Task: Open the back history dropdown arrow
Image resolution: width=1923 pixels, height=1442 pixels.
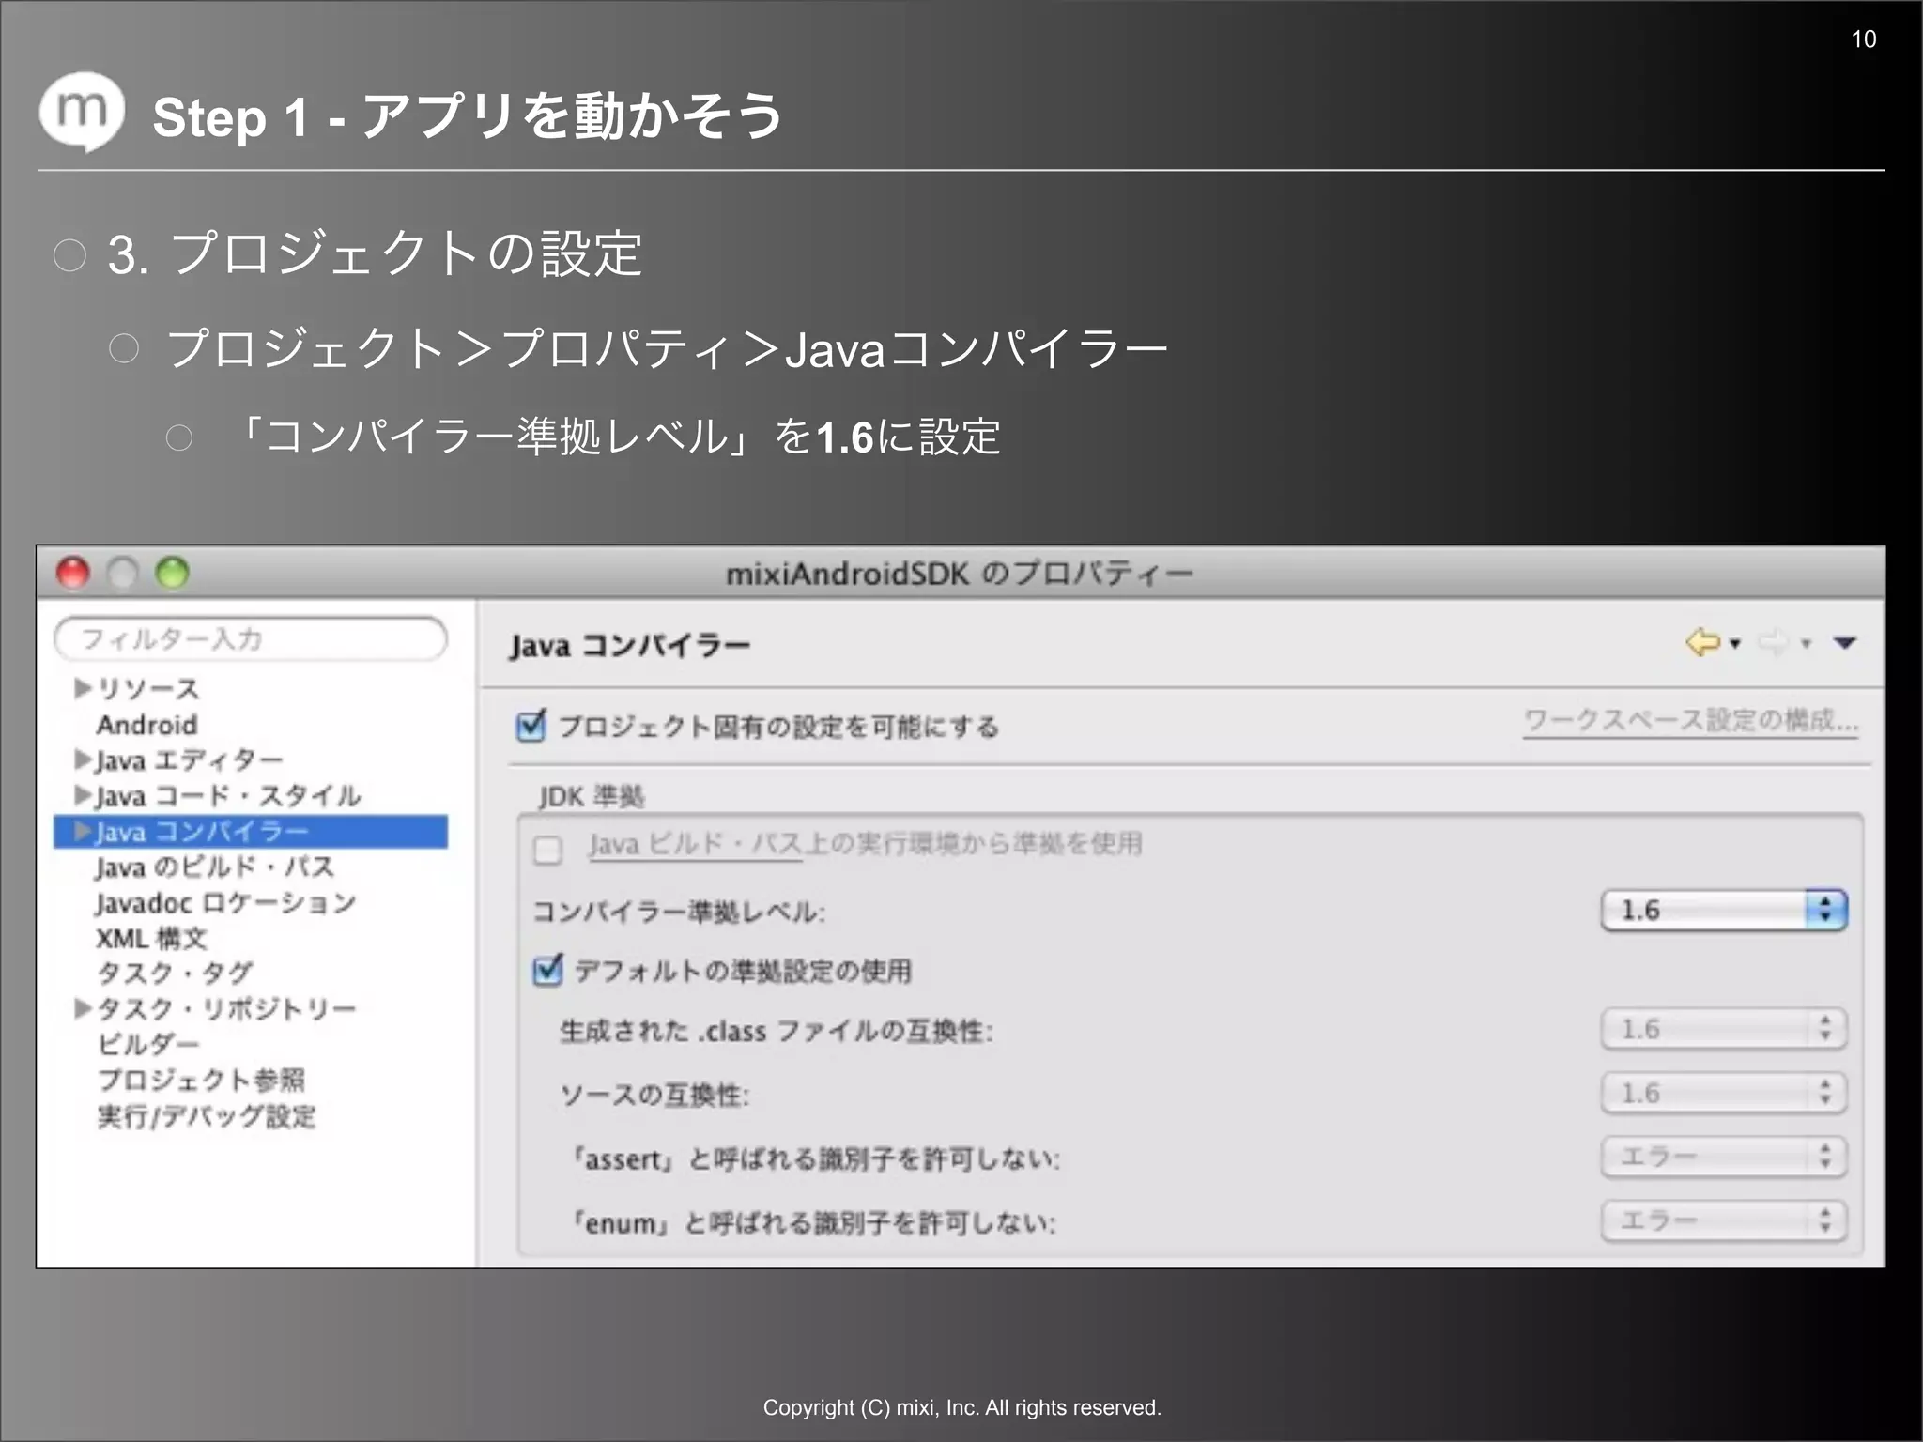Action: (1735, 644)
